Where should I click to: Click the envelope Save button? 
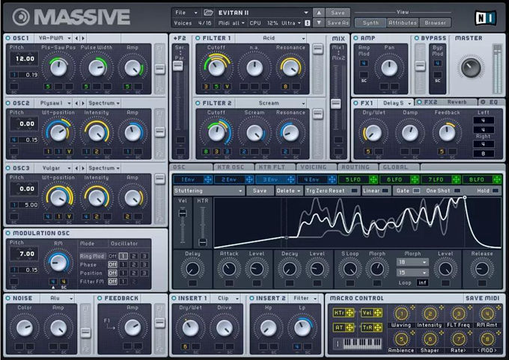260,191
